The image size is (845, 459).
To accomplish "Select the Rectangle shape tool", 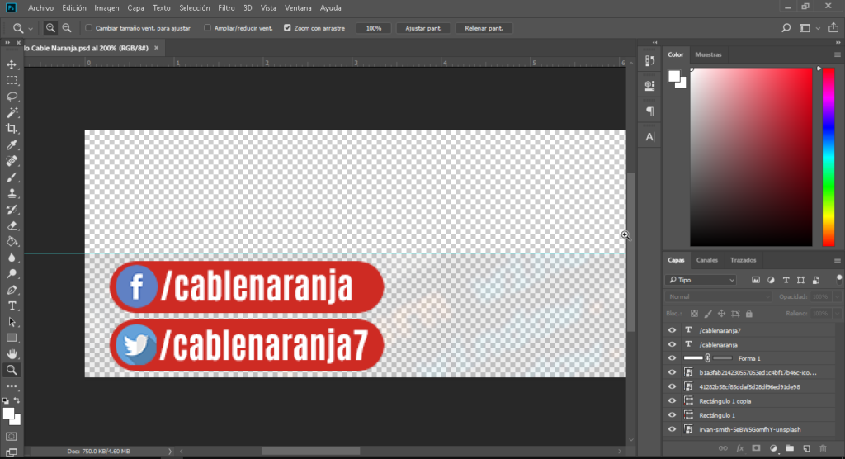I will tap(12, 338).
